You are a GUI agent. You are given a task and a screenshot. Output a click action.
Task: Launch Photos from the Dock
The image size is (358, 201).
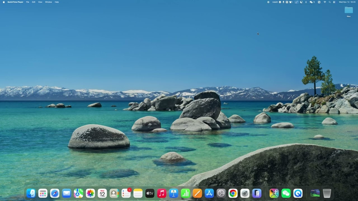point(90,193)
